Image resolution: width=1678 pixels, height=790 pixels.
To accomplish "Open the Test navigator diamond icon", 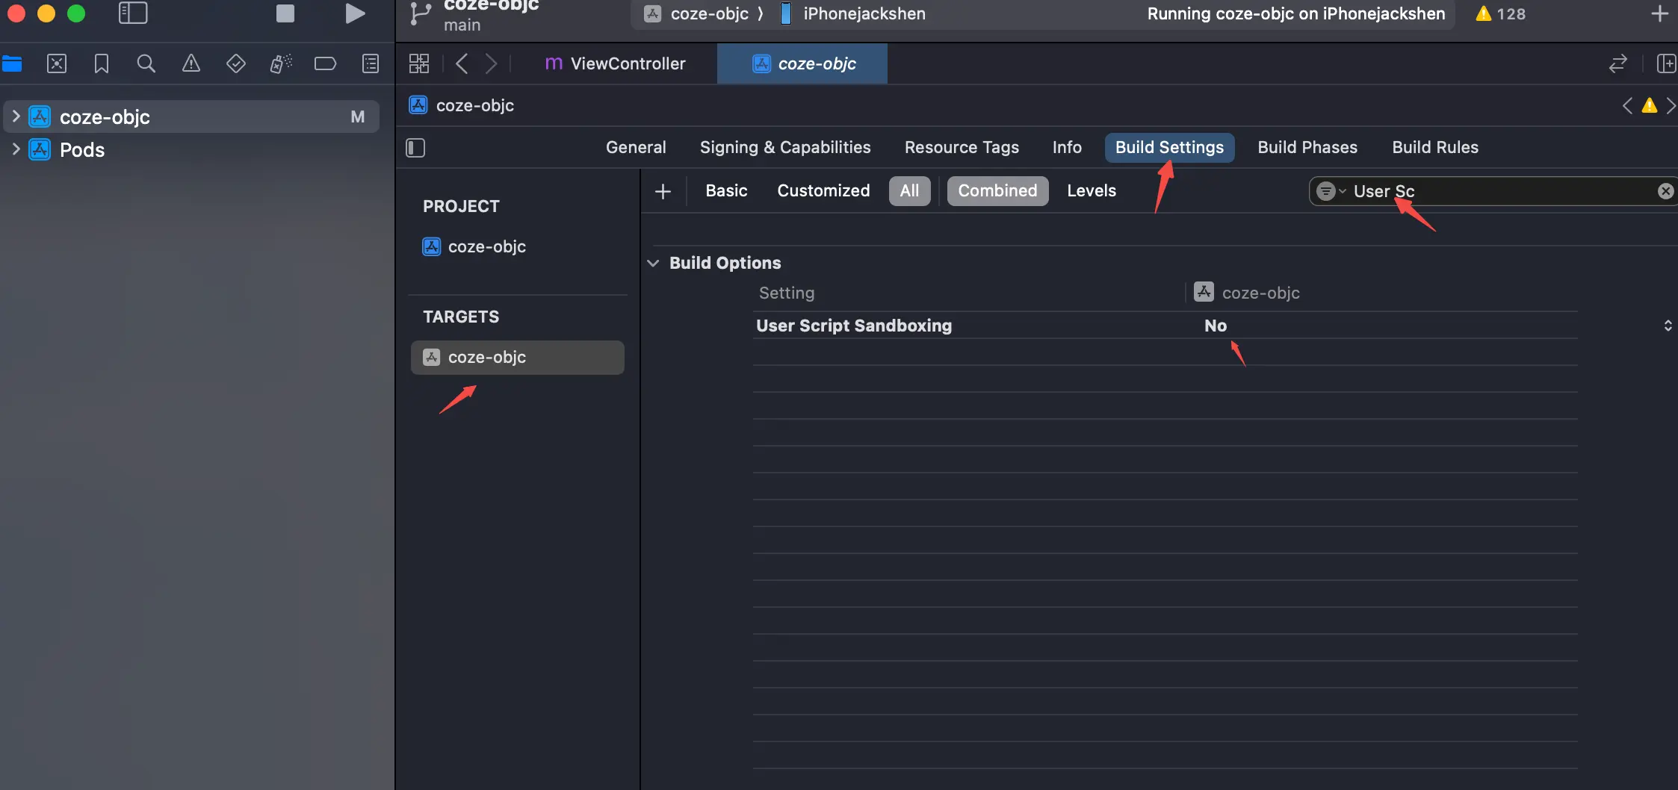I will tap(236, 63).
